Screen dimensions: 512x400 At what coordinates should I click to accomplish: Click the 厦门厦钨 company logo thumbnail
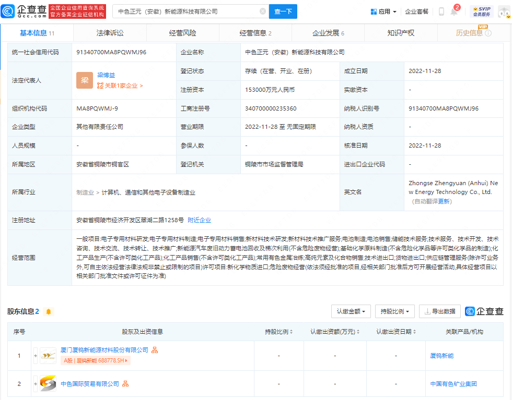pyautogui.click(x=48, y=356)
